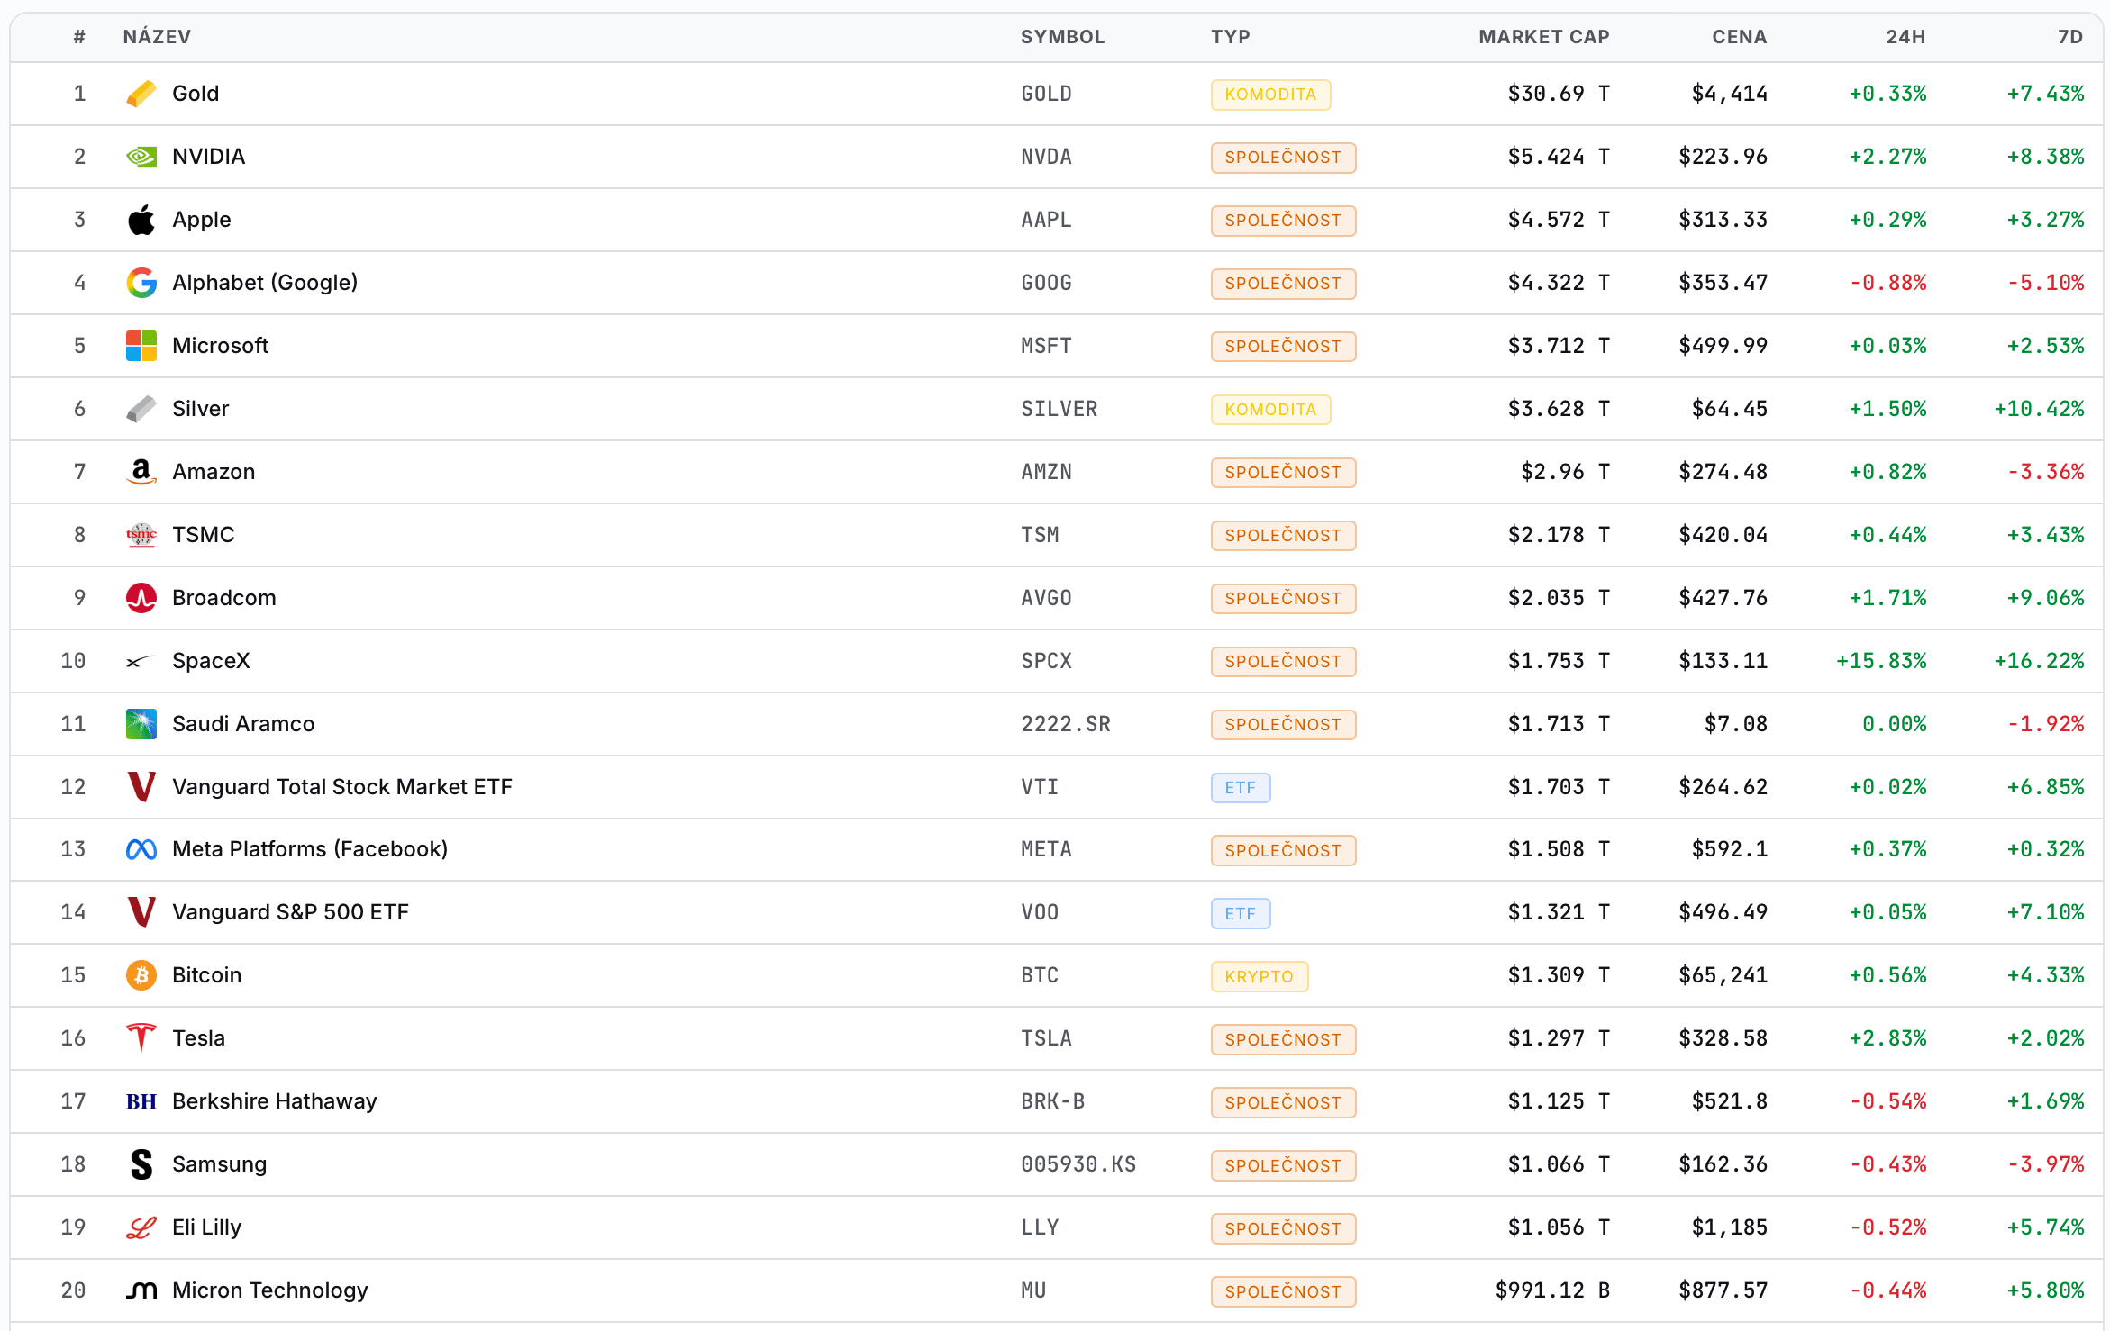Image resolution: width=2110 pixels, height=1331 pixels.
Task: Click the Gold bar icon
Action: click(x=141, y=94)
